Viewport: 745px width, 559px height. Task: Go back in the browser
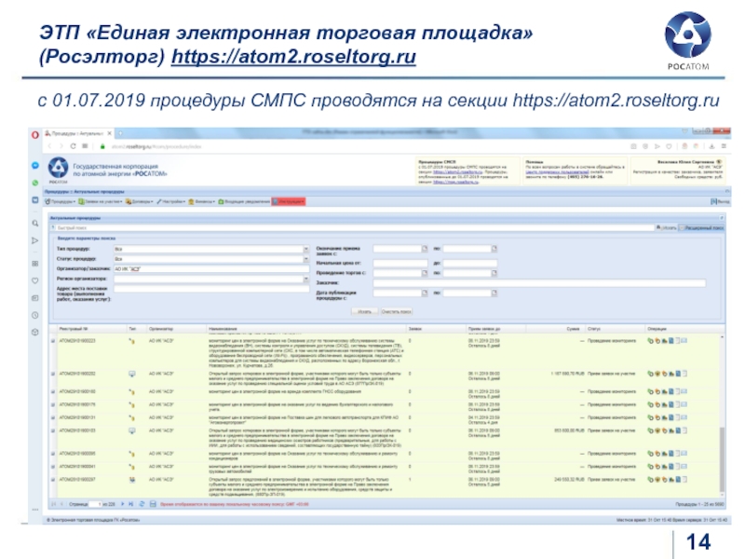click(50, 146)
